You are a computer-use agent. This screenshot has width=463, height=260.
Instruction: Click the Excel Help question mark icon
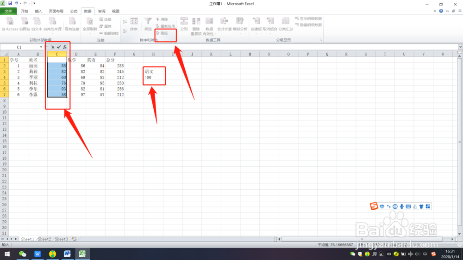point(441,11)
